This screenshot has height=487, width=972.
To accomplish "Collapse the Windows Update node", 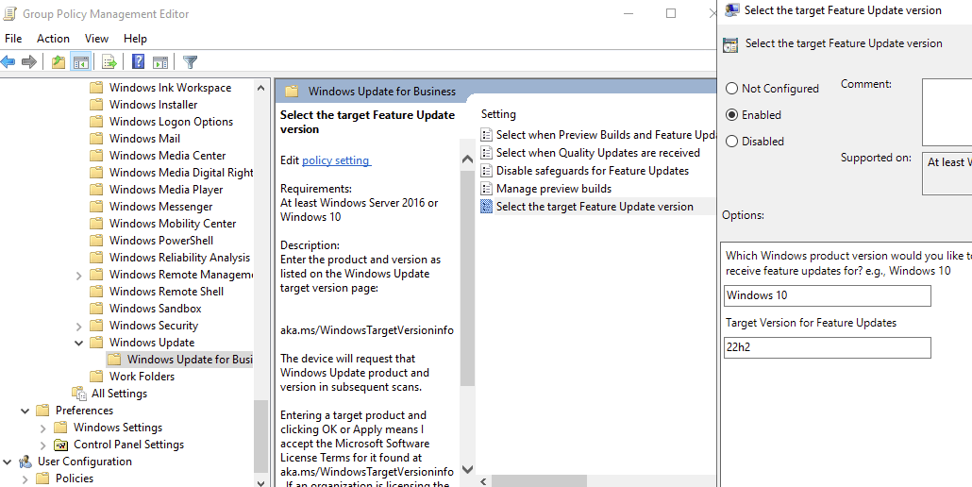I will point(78,342).
